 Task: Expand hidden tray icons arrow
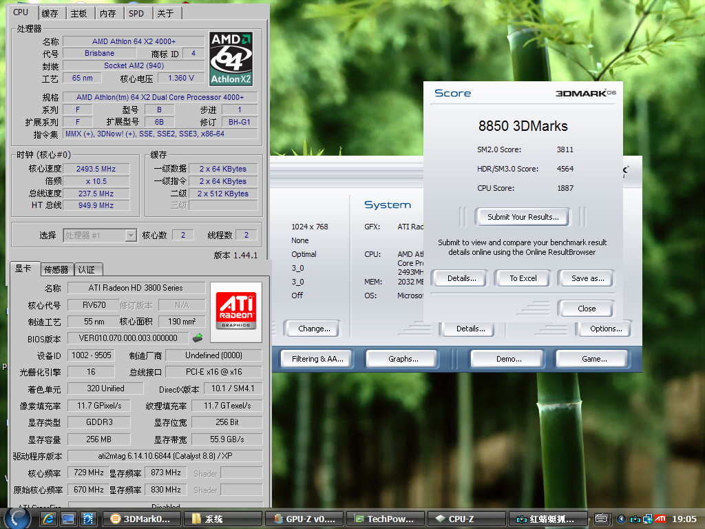(622, 519)
